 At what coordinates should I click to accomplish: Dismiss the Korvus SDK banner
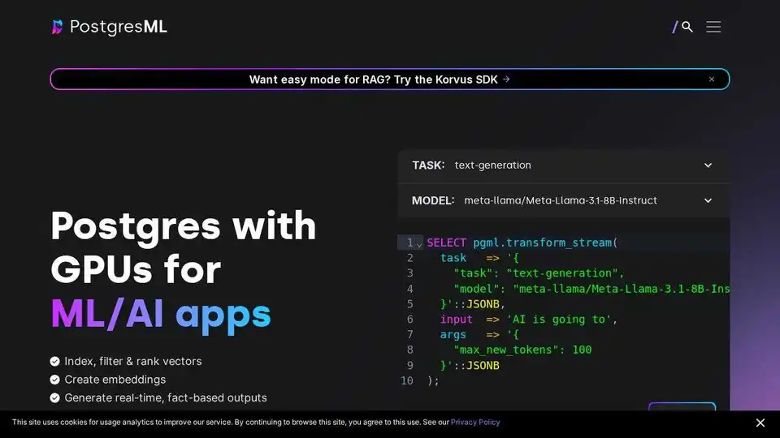(712, 79)
